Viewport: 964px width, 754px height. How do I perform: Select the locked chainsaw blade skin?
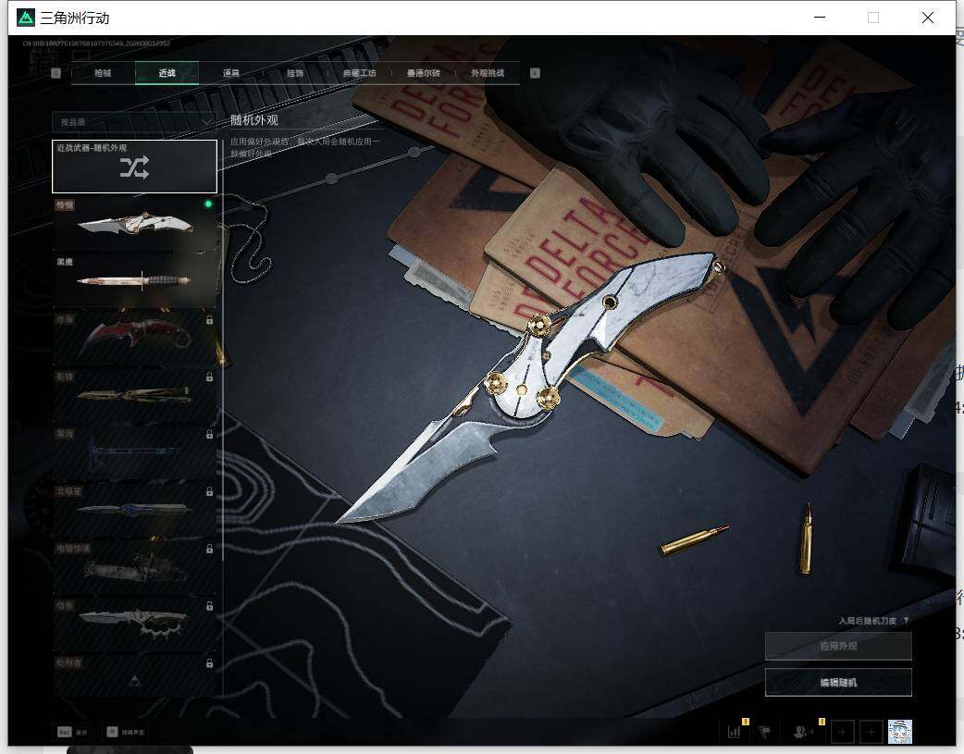pyautogui.click(x=134, y=565)
